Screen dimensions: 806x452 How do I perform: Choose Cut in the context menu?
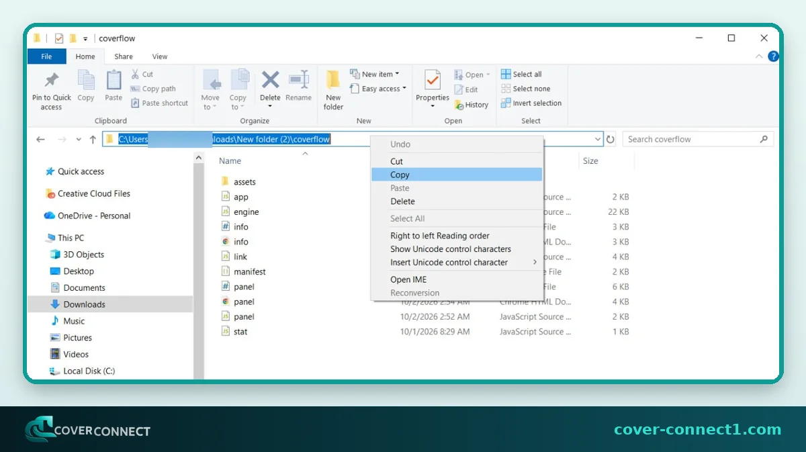(457, 161)
